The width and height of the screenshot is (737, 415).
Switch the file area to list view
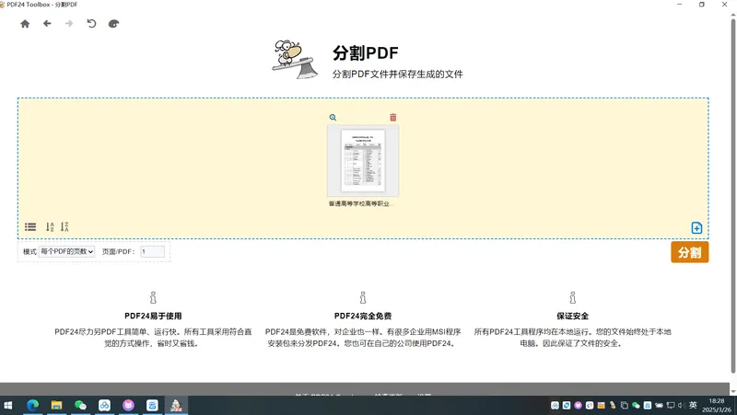[x=30, y=226]
